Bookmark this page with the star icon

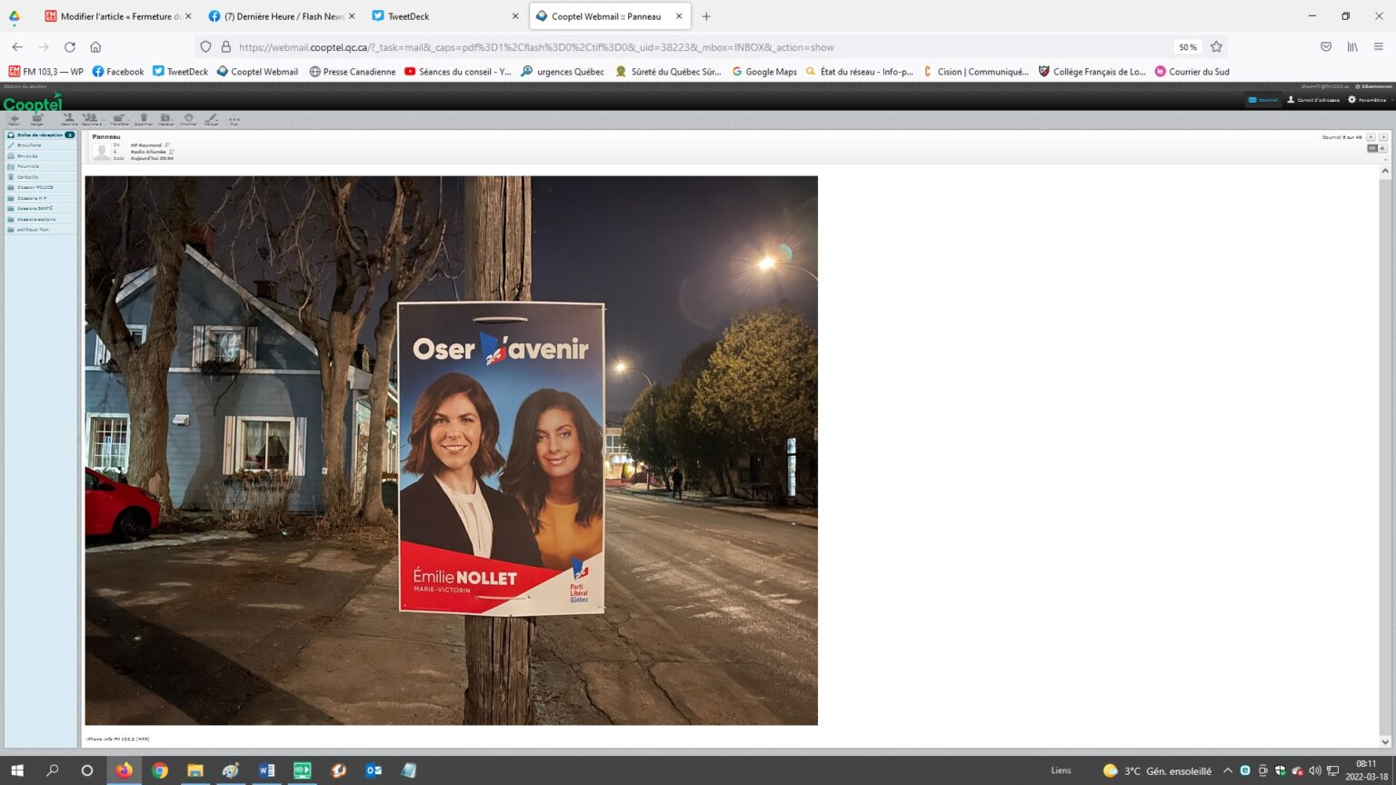[x=1216, y=47]
